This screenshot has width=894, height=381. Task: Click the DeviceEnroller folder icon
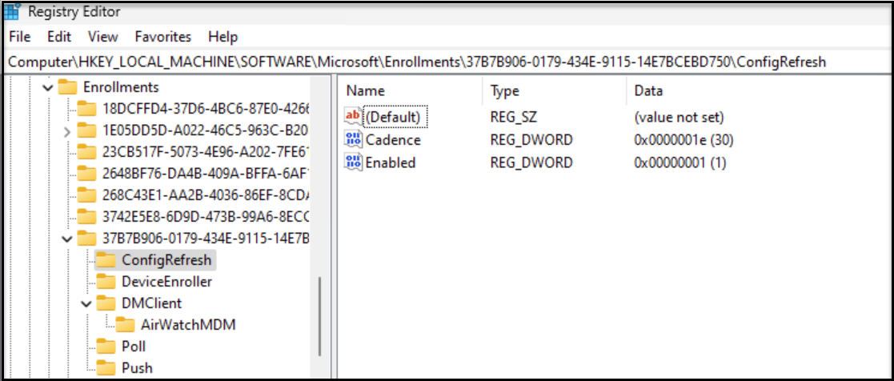pyautogui.click(x=106, y=282)
